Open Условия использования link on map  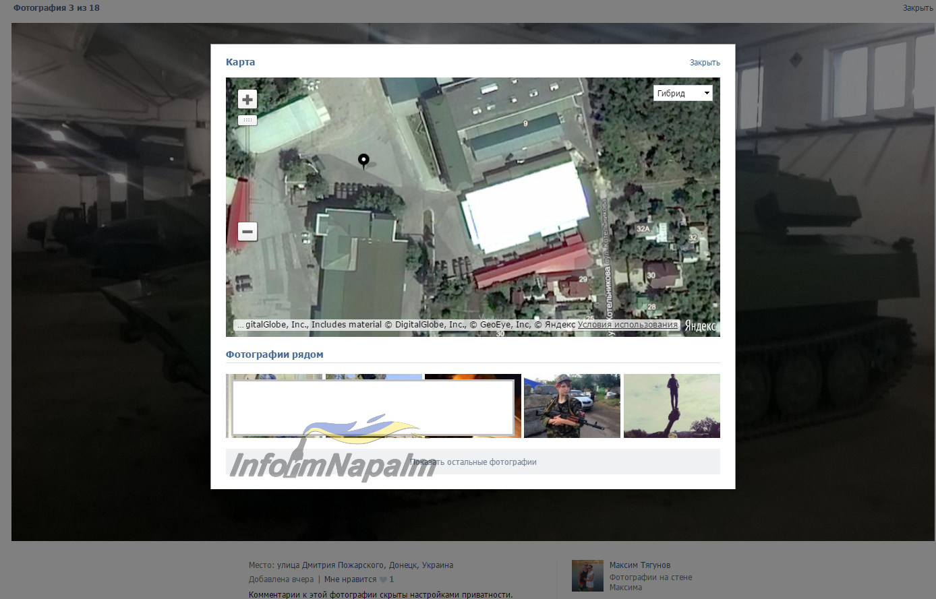click(x=628, y=325)
